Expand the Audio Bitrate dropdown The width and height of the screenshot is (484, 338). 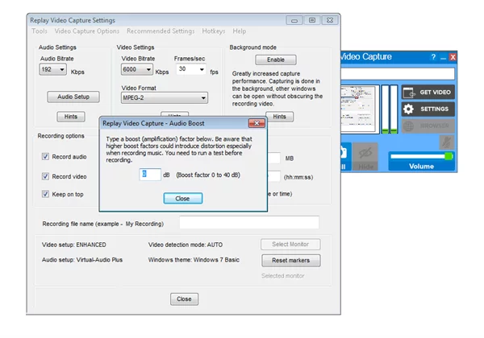[x=62, y=71]
